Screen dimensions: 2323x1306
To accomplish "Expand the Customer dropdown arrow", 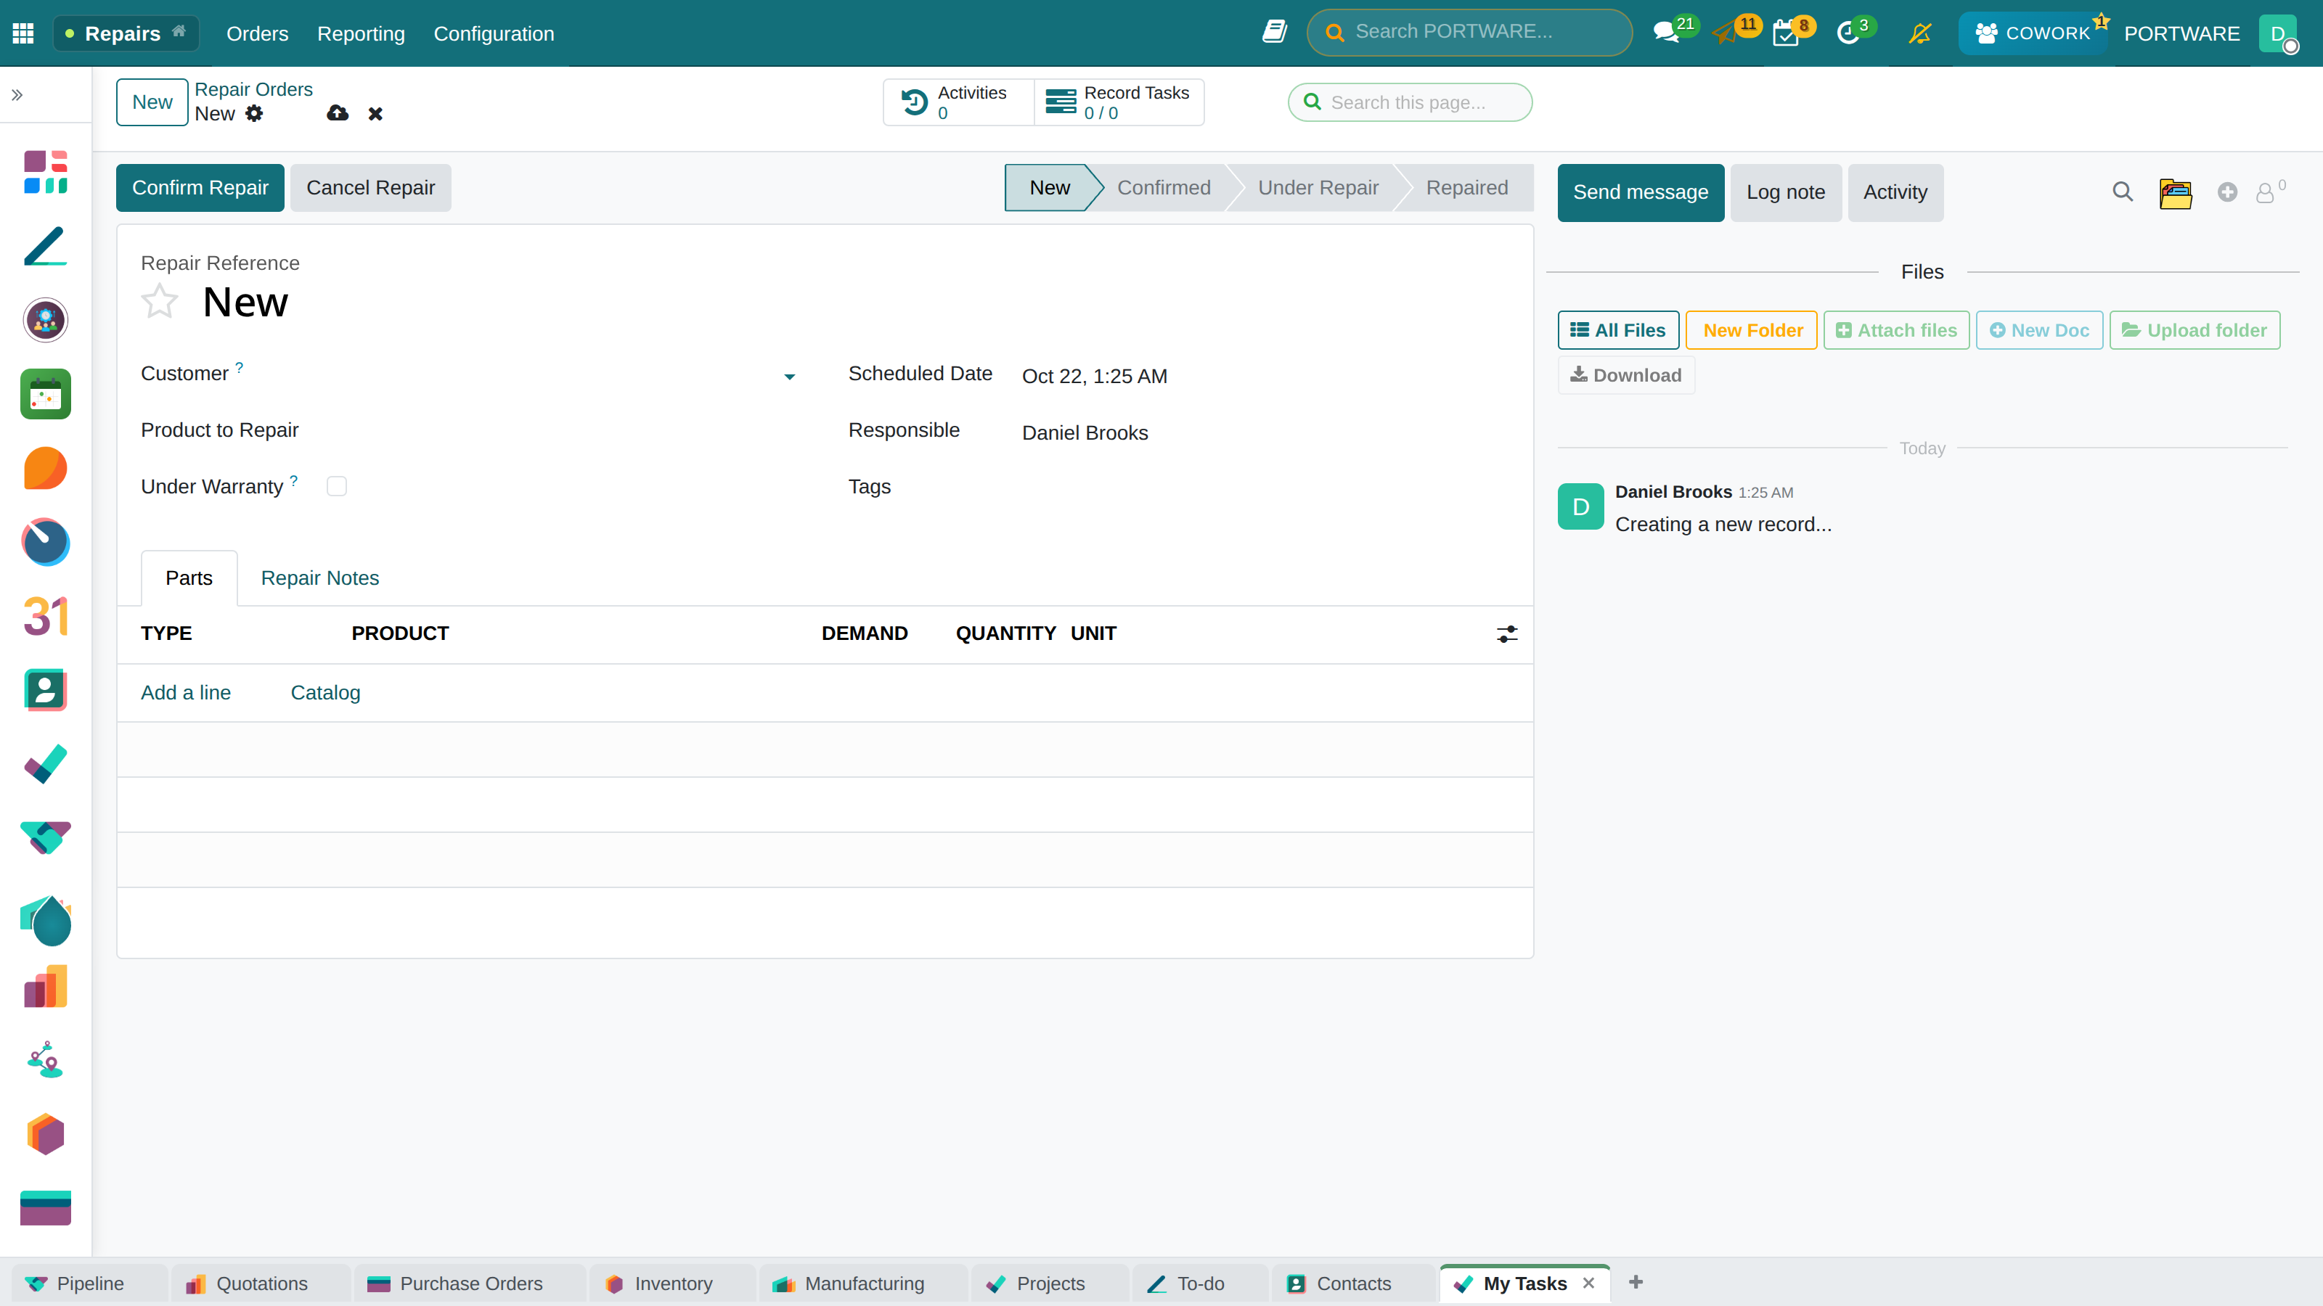I will [789, 377].
